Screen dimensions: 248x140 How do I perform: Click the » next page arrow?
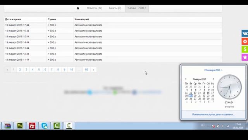pyautogui.click(x=94, y=70)
